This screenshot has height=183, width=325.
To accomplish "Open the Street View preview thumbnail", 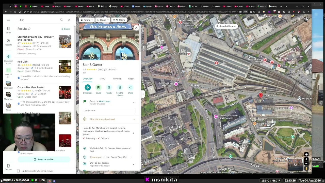I will pos(295,165).
